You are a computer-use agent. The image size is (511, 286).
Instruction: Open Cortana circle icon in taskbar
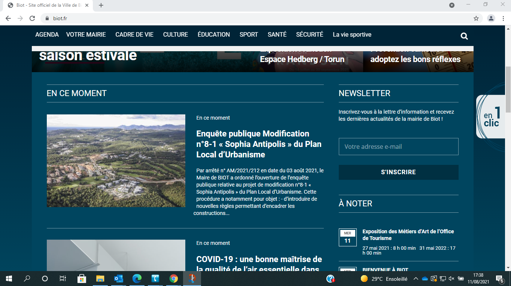point(45,279)
